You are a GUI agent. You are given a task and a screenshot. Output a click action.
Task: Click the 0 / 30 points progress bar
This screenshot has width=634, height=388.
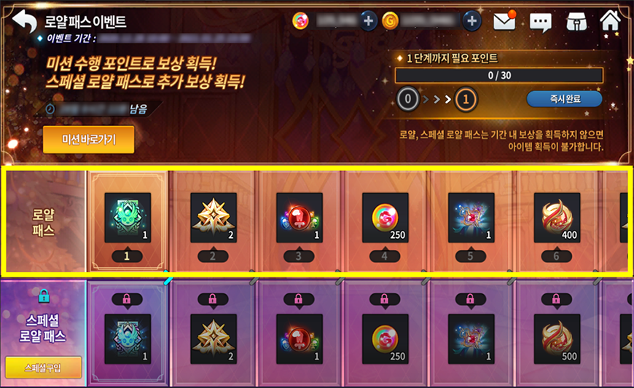[499, 76]
